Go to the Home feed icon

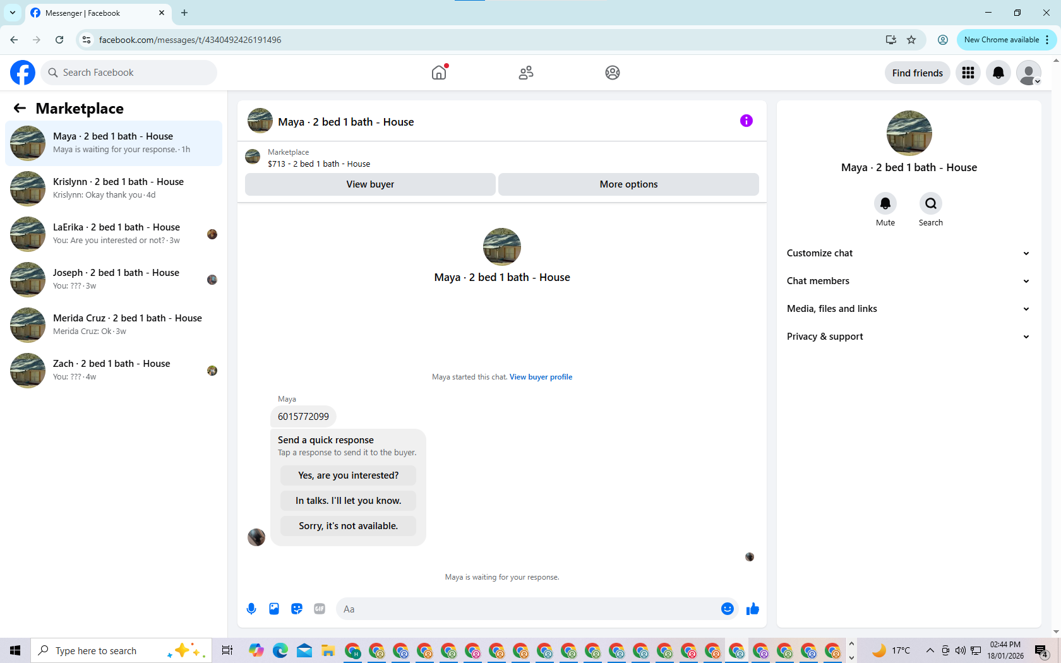[439, 73]
